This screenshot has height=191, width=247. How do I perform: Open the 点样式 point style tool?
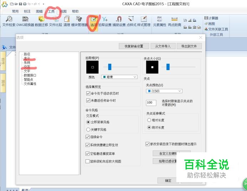131,21
